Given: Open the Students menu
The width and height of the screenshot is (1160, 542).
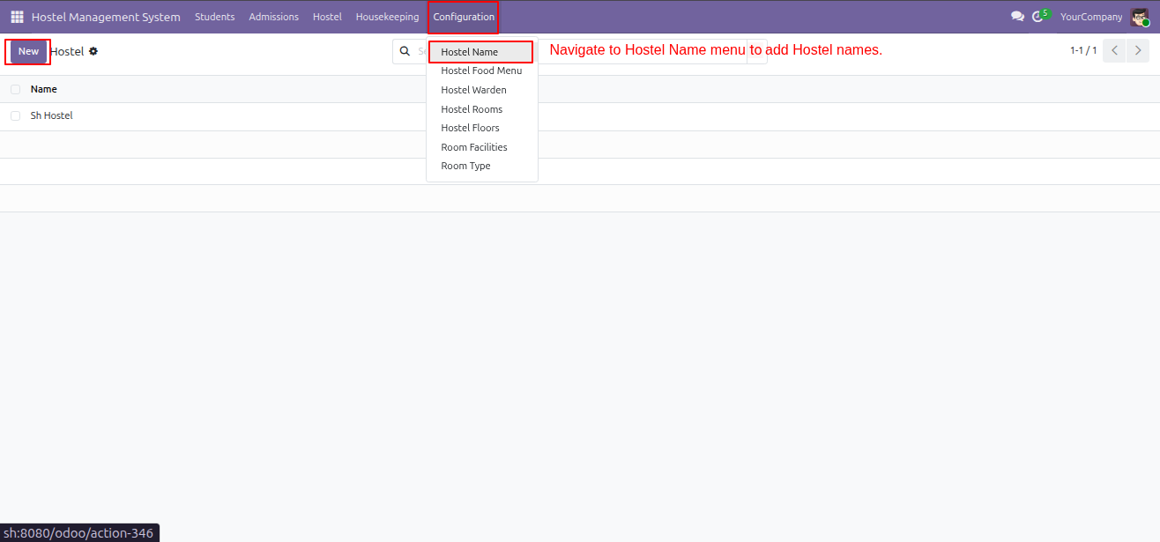Looking at the screenshot, I should (x=215, y=17).
